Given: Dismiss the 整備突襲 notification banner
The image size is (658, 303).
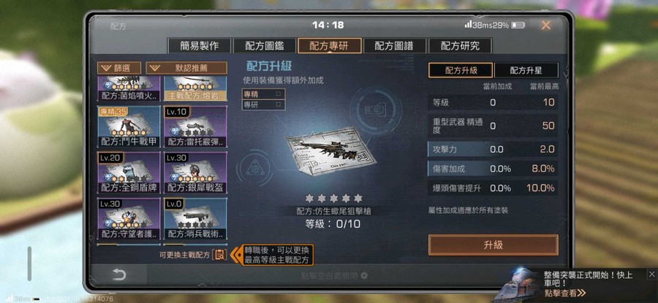Looking at the screenshot, I should point(651,275).
